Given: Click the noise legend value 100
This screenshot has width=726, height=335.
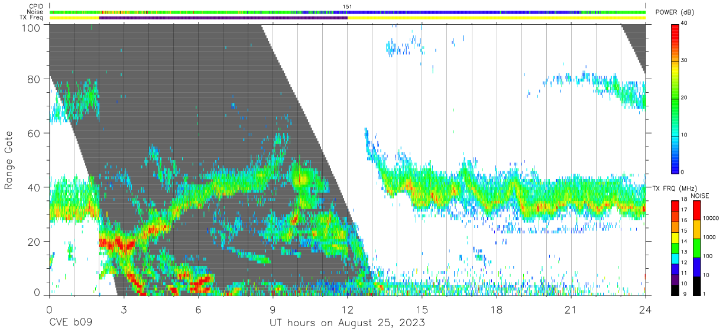Looking at the screenshot, I should (x=708, y=256).
